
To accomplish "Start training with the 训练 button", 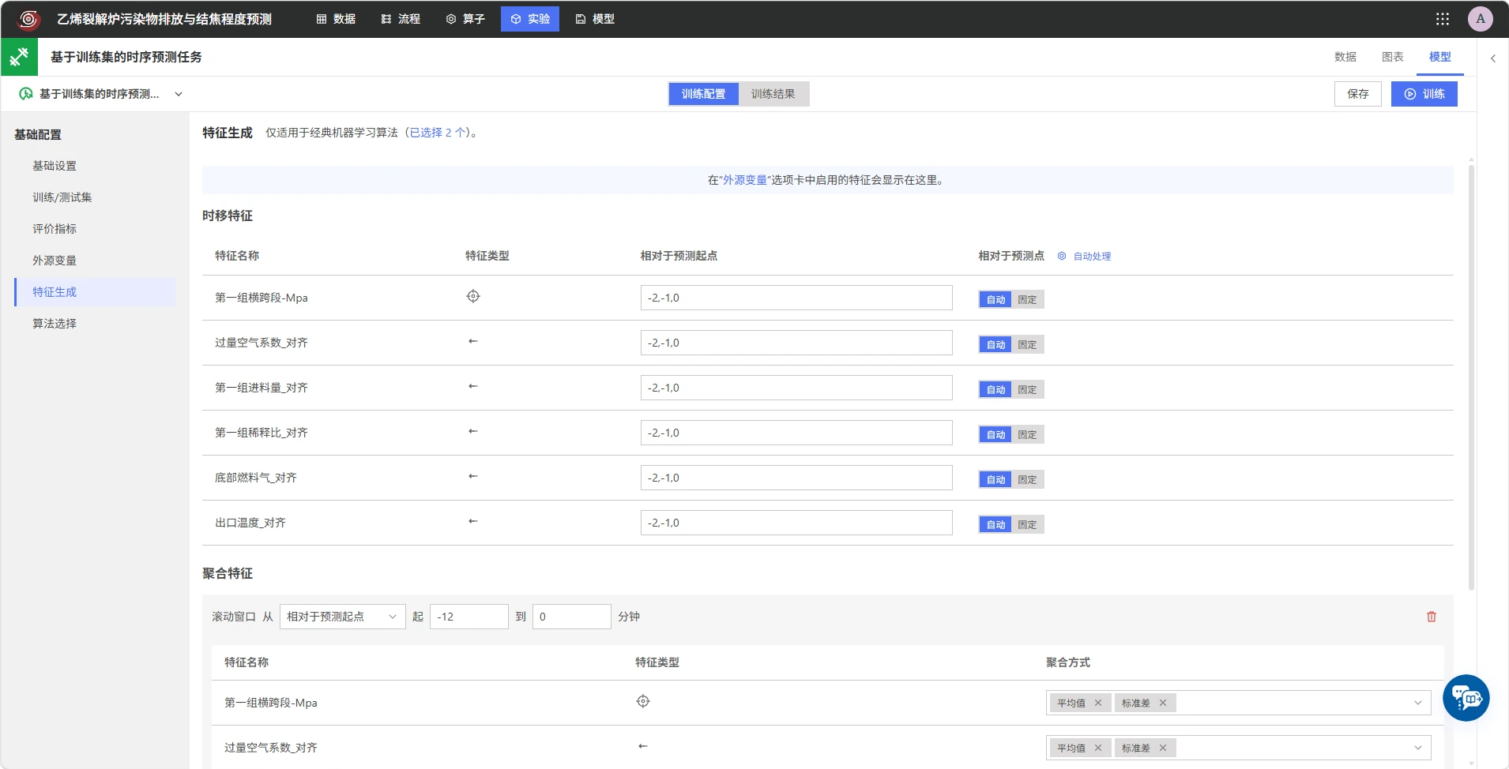I will click(1424, 94).
